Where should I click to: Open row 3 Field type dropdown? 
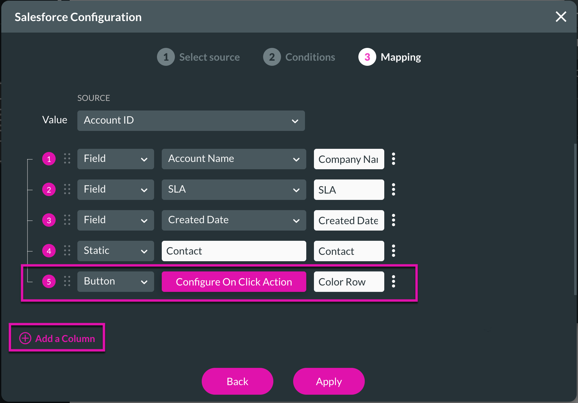(x=115, y=220)
